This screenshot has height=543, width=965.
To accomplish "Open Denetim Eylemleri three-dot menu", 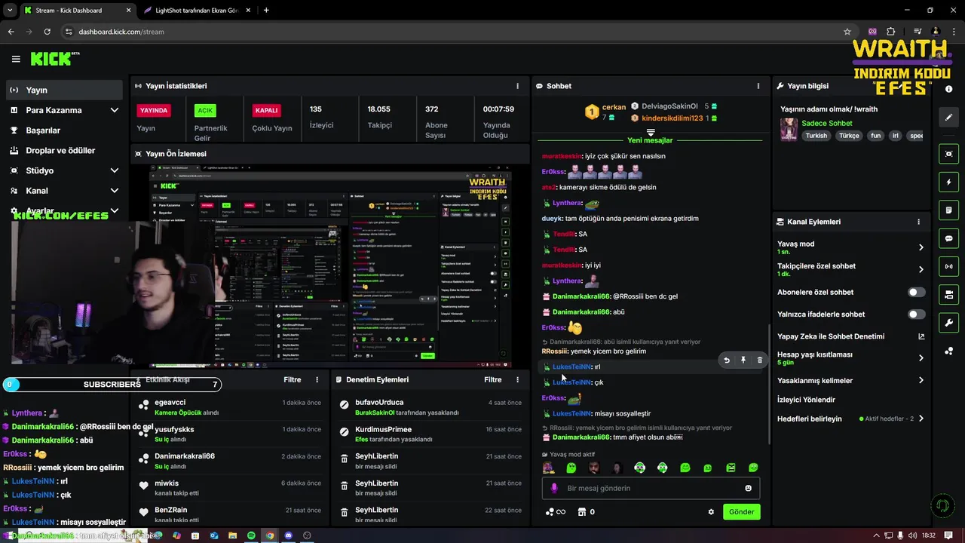I will click(x=517, y=380).
